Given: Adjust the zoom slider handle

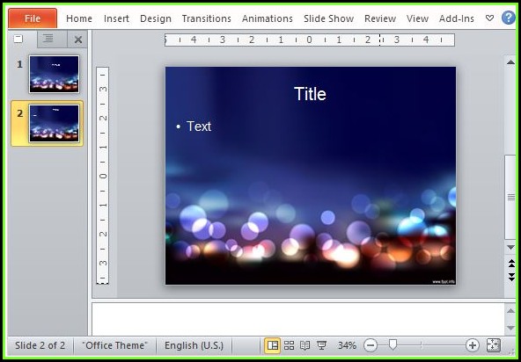Looking at the screenshot, I should (393, 344).
